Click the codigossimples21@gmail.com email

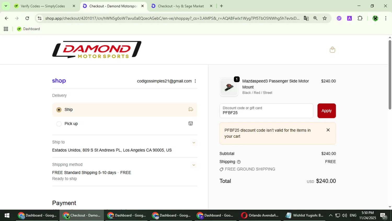[x=164, y=81]
